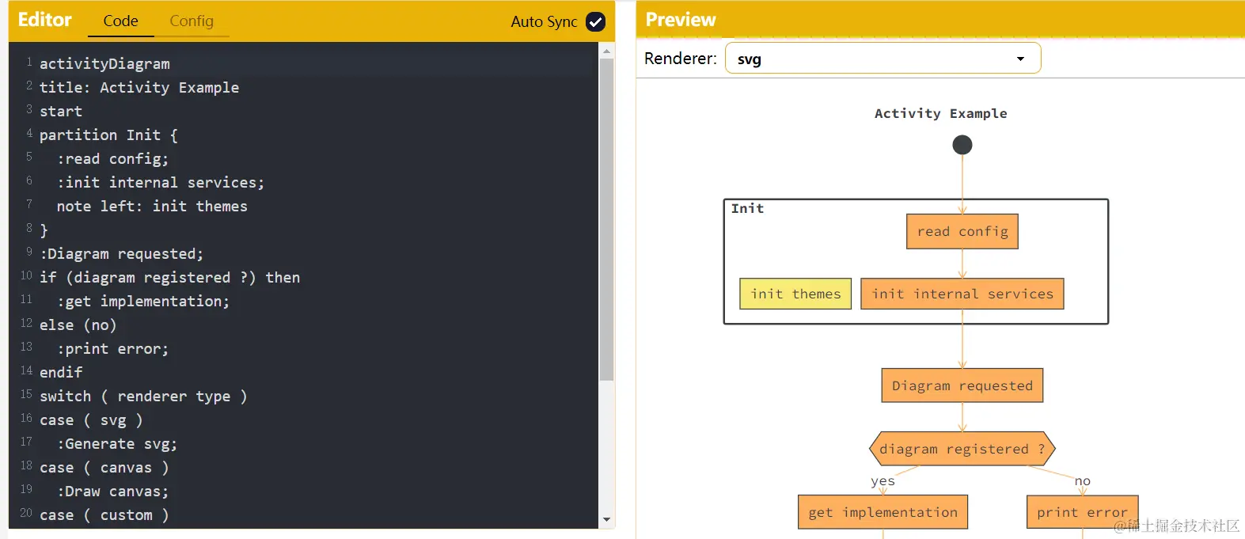Click the 'Editor' panel heading
The width and height of the screenshot is (1245, 539).
[x=44, y=20]
